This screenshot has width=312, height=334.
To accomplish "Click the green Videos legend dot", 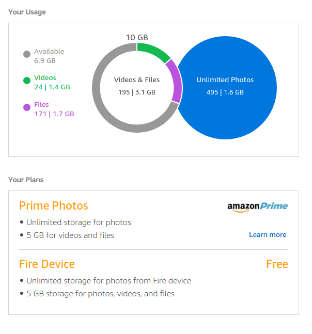I will (27, 81).
